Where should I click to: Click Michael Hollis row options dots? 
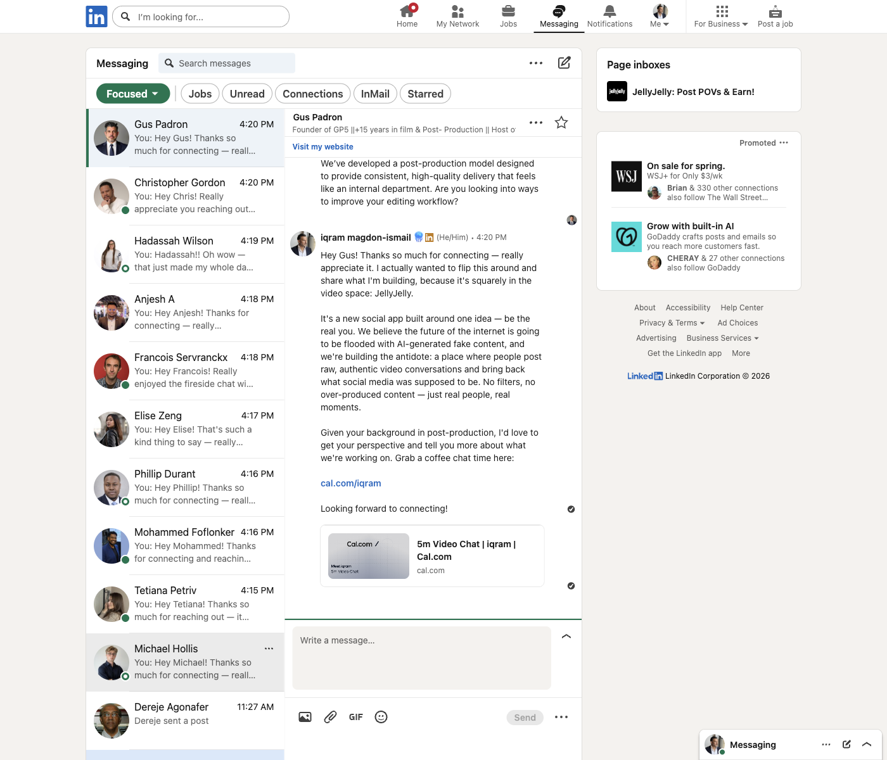tap(269, 649)
